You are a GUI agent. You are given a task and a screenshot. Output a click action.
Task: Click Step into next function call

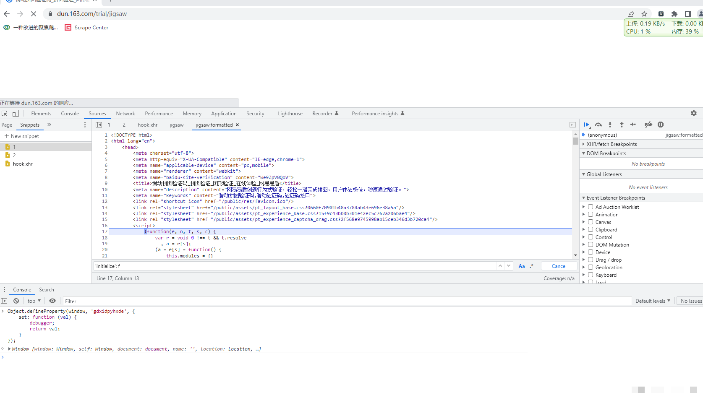coord(610,125)
